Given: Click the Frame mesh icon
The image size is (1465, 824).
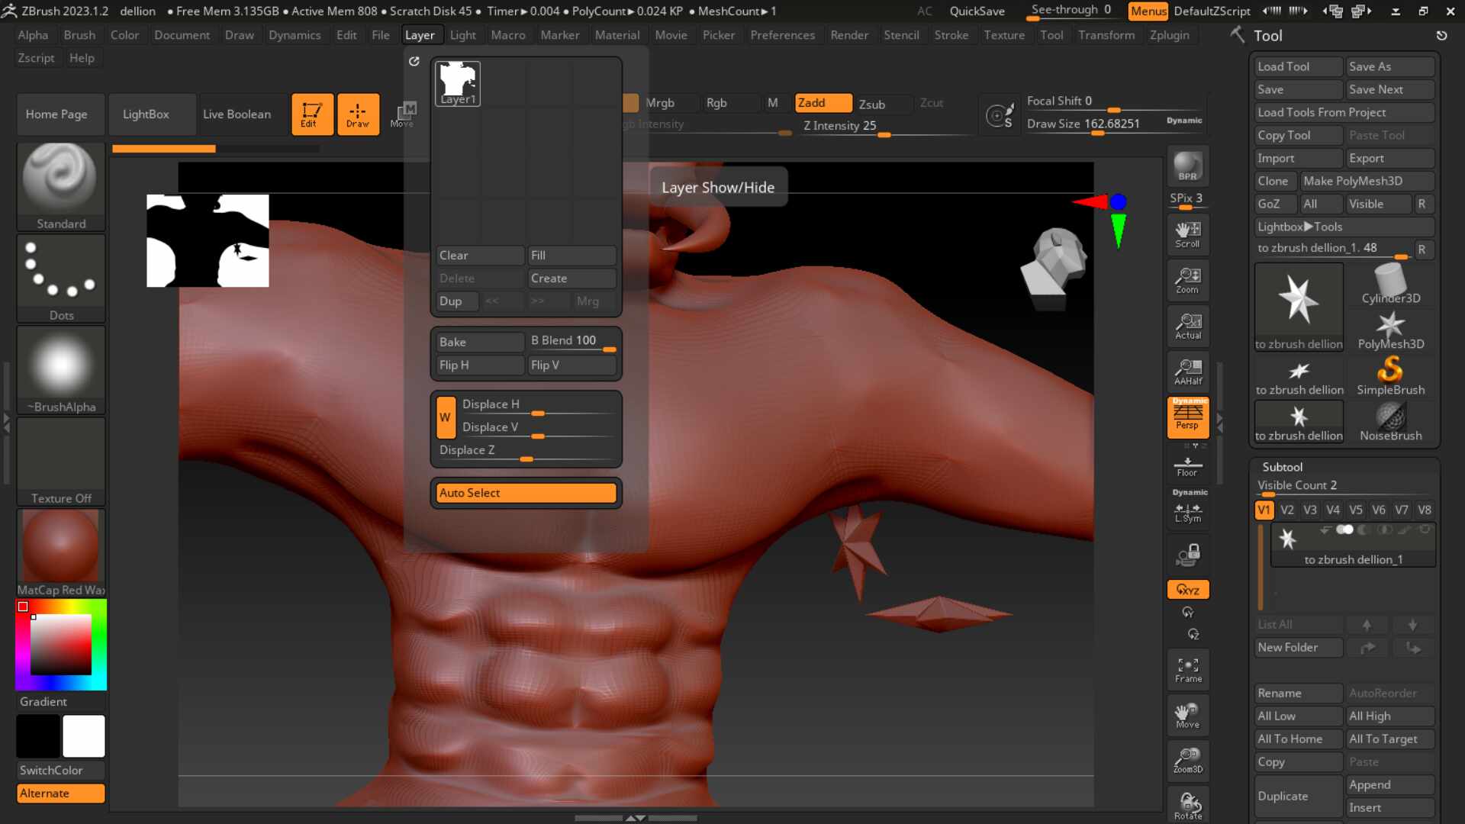Looking at the screenshot, I should [1187, 669].
